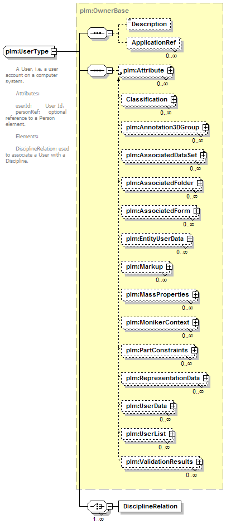Image resolution: width=226 pixels, height=524 pixels.
Task: Select the Description element box
Action: pos(149,24)
